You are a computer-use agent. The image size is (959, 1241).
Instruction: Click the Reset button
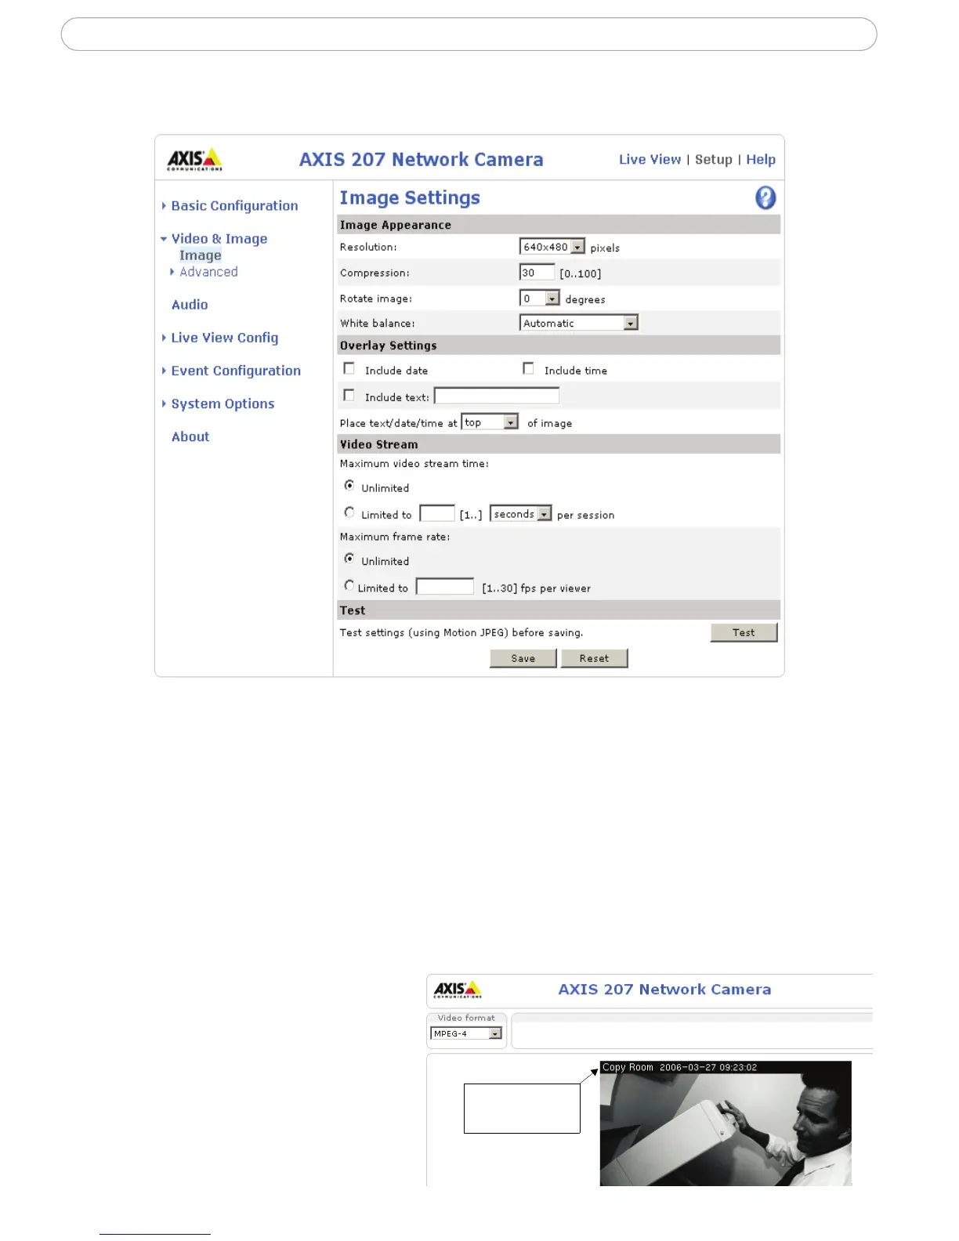coord(594,658)
